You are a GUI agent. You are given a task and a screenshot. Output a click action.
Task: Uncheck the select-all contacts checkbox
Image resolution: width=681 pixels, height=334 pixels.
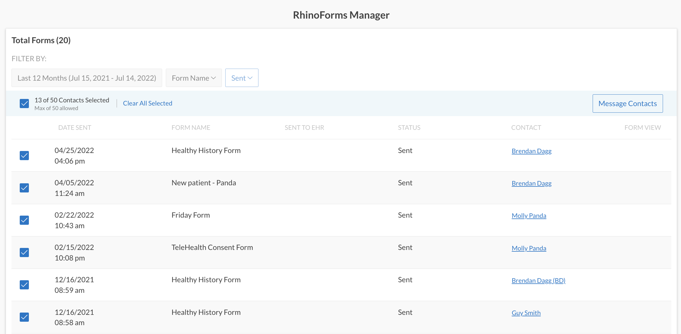click(x=24, y=104)
